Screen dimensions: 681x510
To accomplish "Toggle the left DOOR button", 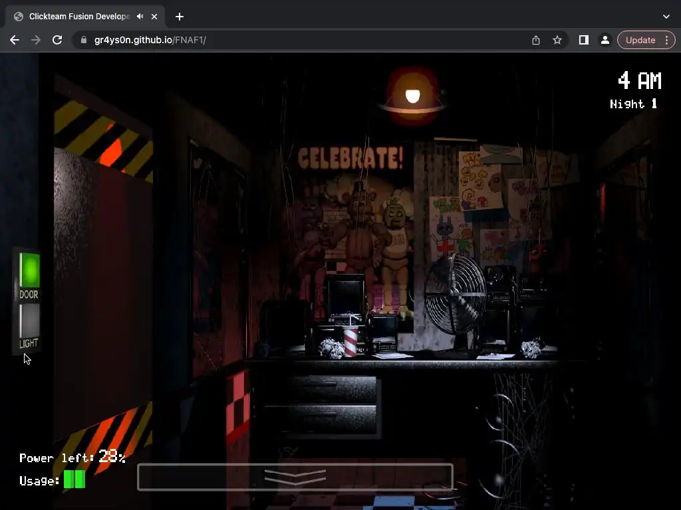I will point(29,270).
